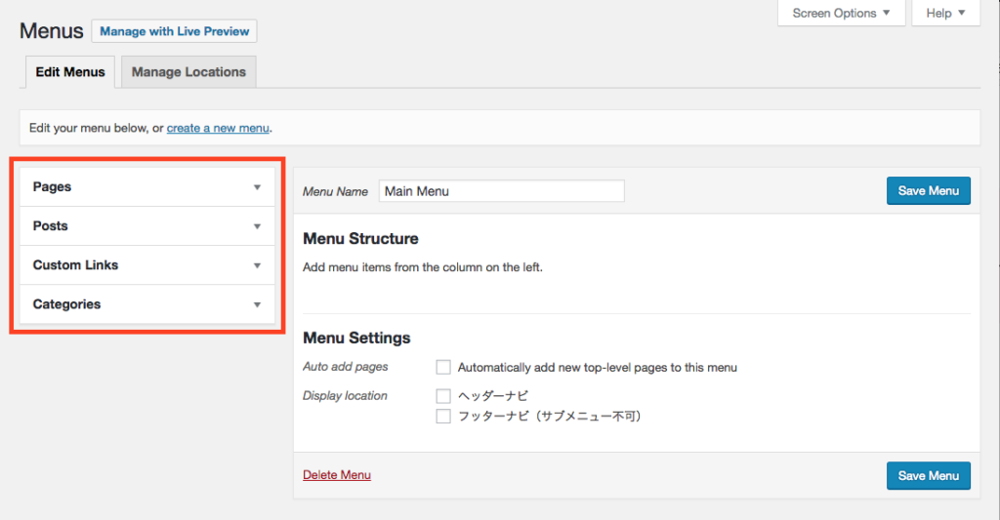Click the bottom Save Menu button
Image resolution: width=1000 pixels, height=520 pixels.
click(929, 475)
